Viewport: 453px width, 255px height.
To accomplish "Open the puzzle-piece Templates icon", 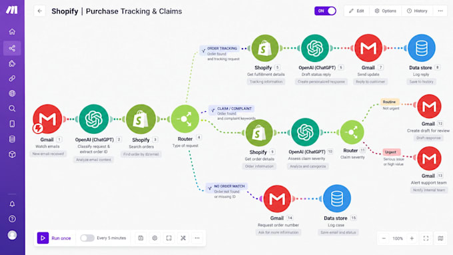I will 12,63.
